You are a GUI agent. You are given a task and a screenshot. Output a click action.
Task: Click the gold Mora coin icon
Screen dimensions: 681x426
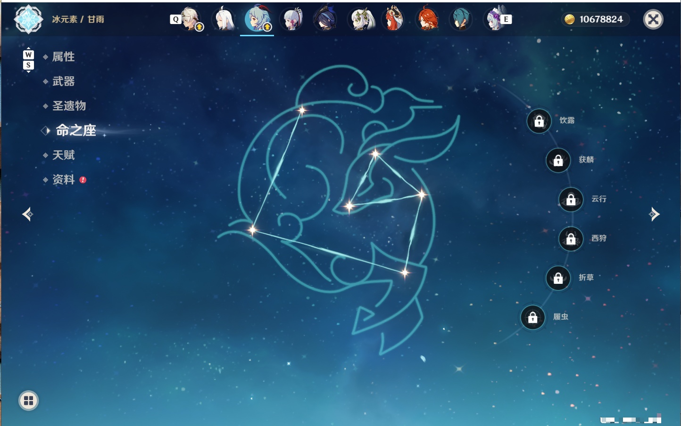570,19
